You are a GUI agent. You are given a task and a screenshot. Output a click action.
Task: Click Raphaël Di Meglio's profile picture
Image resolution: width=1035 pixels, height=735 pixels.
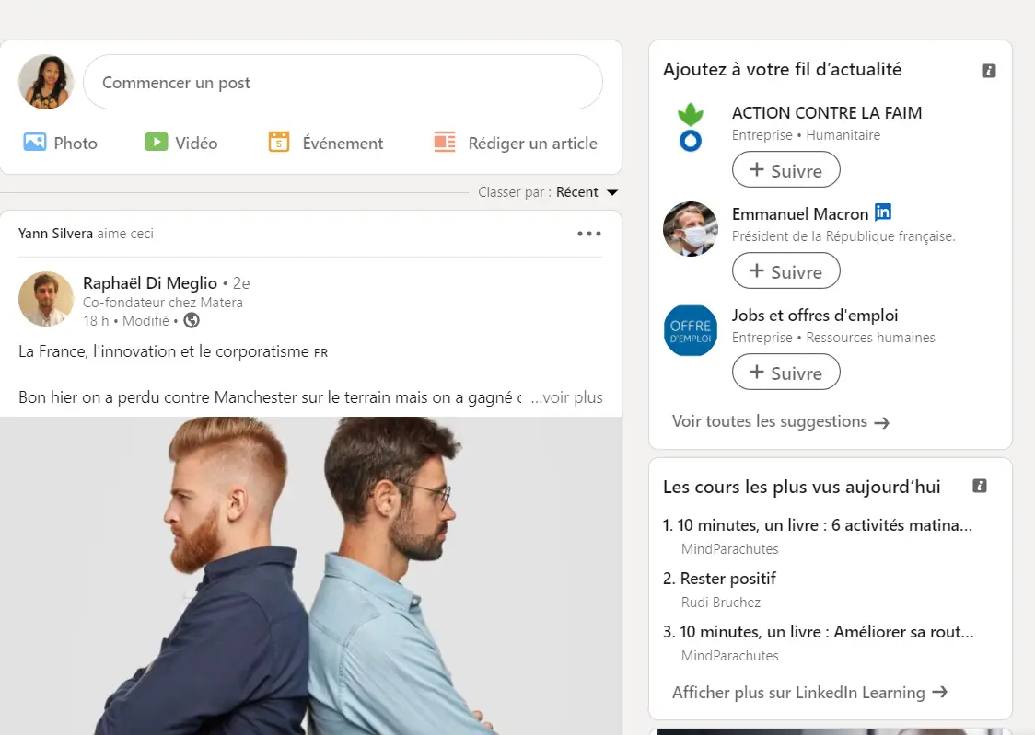coord(45,299)
